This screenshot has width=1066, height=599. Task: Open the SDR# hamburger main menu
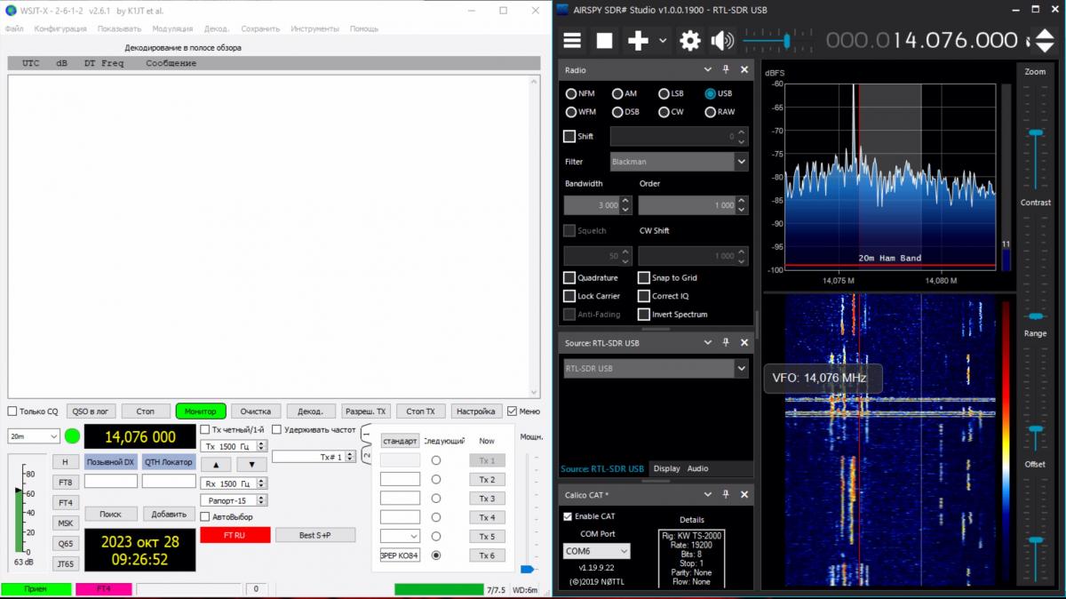click(572, 40)
